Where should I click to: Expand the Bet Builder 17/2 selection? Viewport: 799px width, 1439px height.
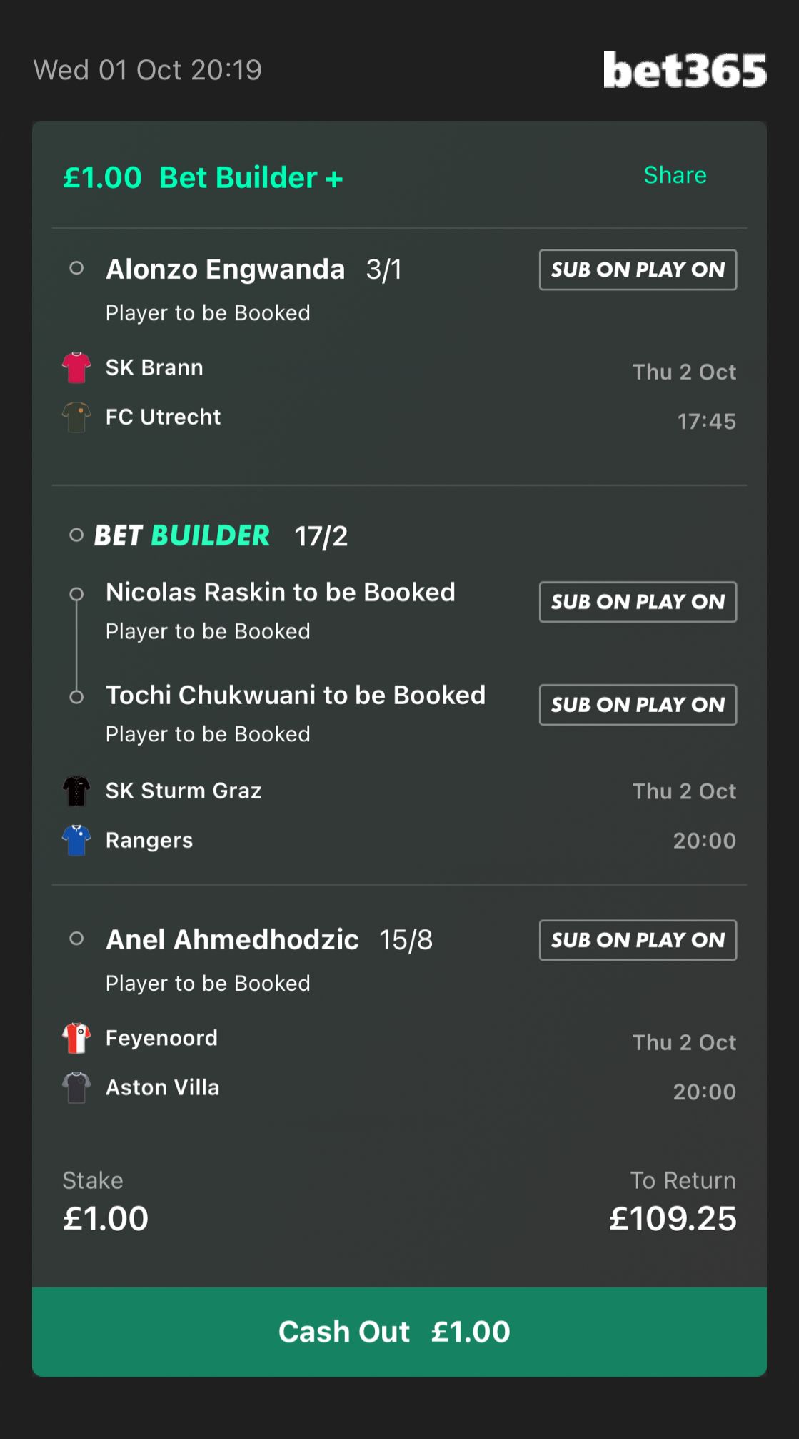pyautogui.click(x=220, y=535)
